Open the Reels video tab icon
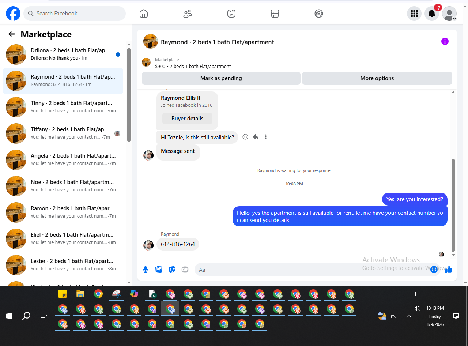This screenshot has height=346, width=468. [231, 14]
